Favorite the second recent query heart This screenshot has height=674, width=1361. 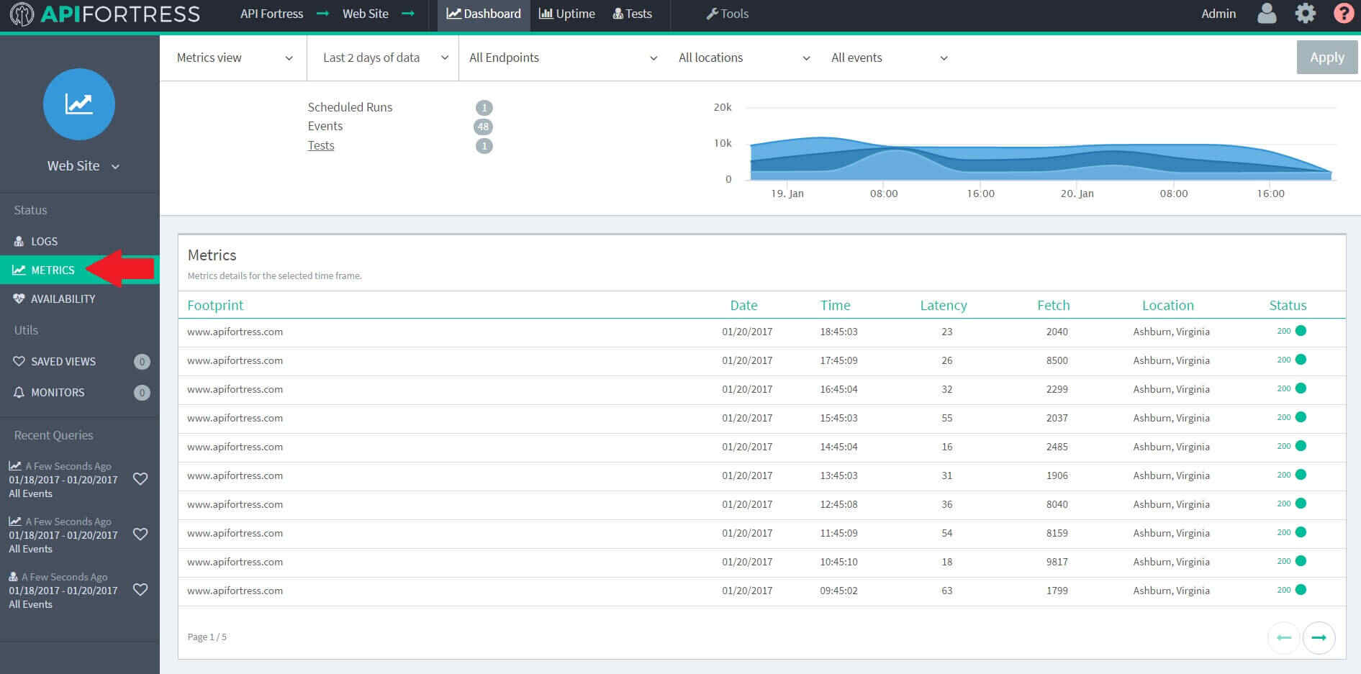pos(140,534)
